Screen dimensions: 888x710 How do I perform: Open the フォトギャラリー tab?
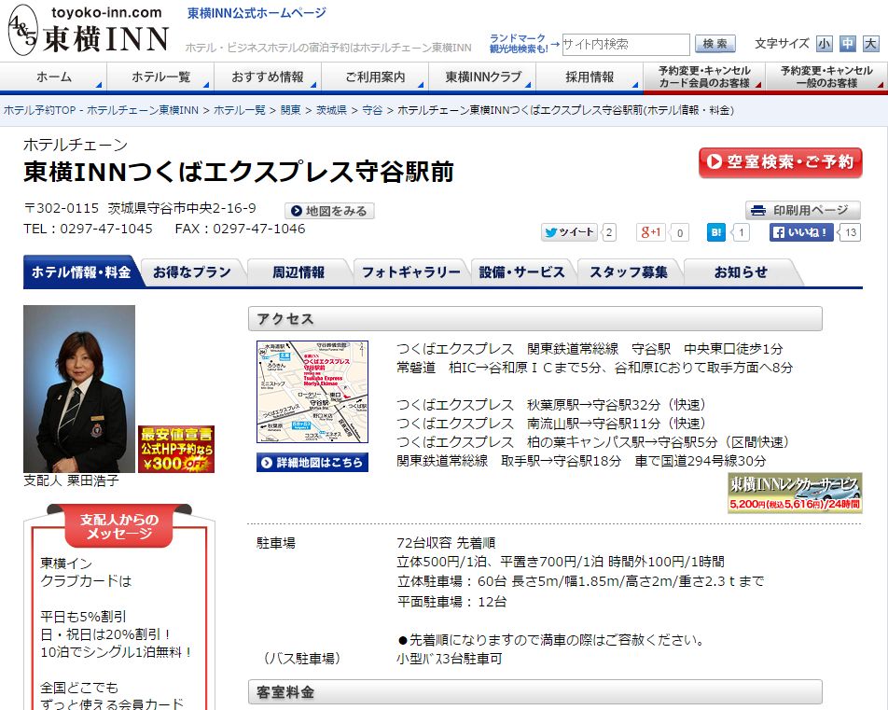(x=411, y=272)
